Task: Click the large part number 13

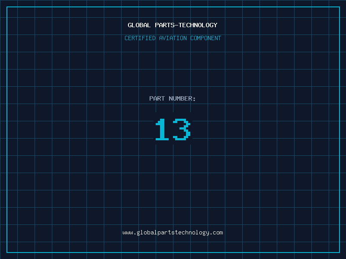Action: coord(173,129)
